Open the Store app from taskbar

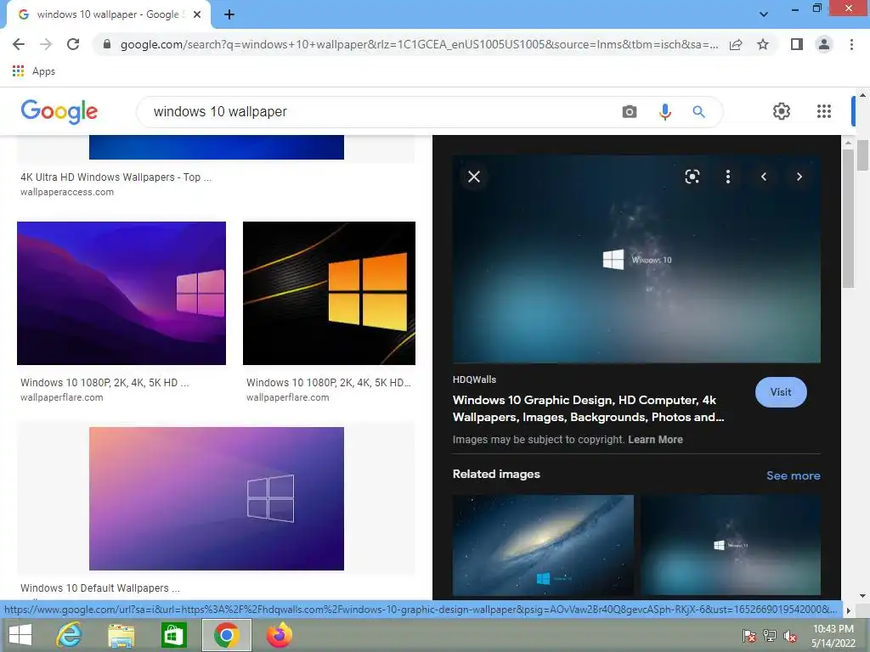[x=173, y=635]
